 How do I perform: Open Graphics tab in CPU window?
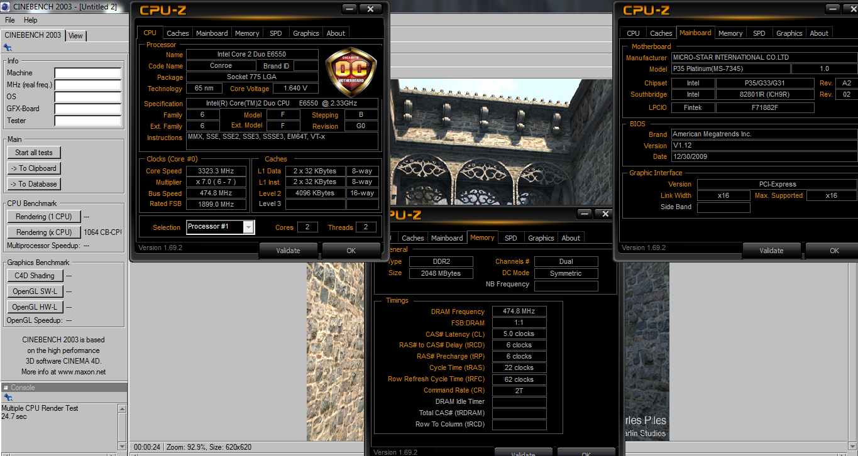coord(306,33)
